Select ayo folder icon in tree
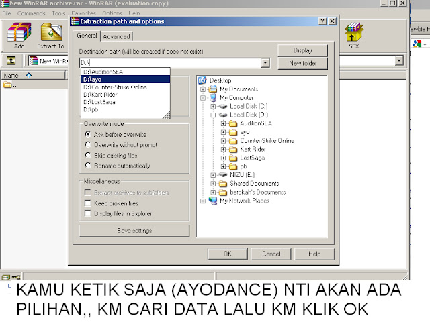Viewport: 430px width, 322px height. coord(233,132)
